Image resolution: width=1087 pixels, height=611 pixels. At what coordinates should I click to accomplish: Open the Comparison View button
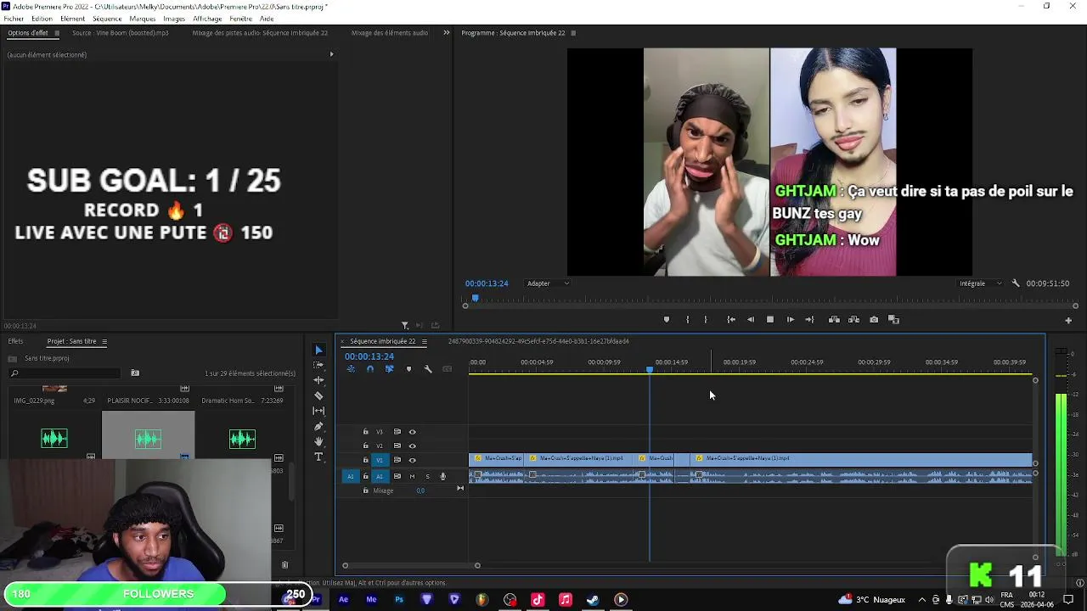click(893, 320)
